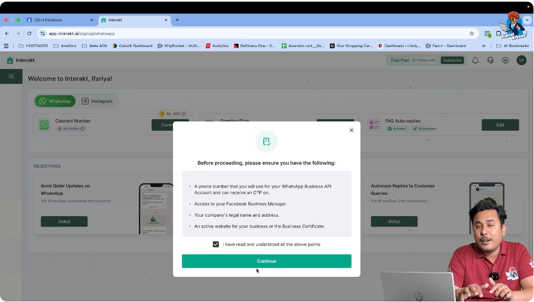Open the hamburger sidebar menu
The width and height of the screenshot is (534, 302).
tap(11, 76)
